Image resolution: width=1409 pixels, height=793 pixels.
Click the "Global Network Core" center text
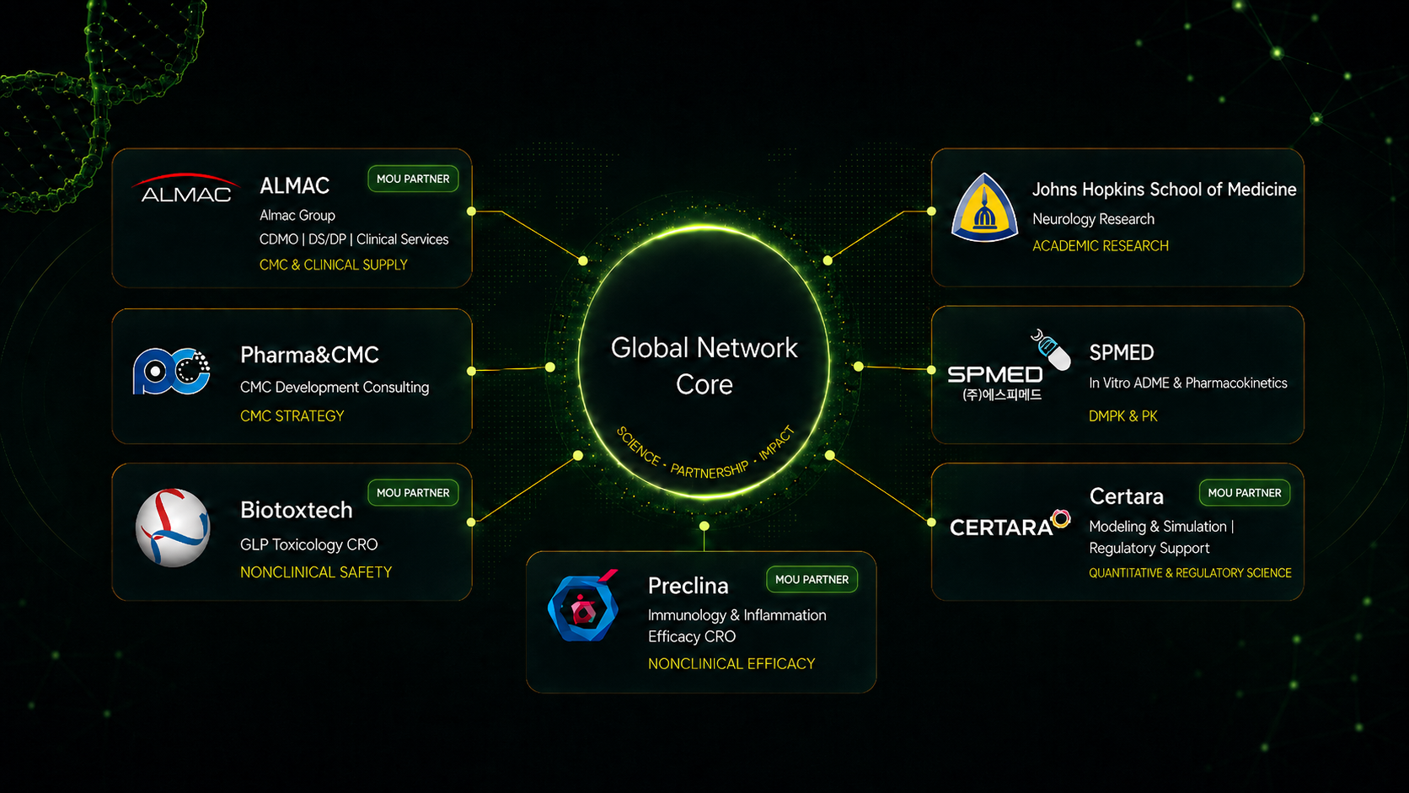(704, 366)
